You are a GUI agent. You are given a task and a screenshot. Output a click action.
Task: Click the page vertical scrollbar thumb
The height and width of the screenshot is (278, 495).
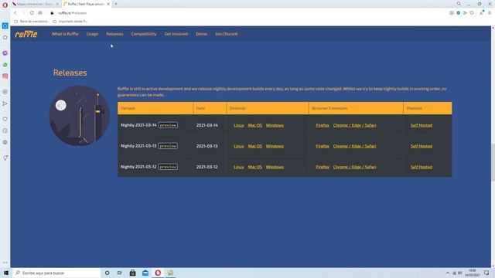pyautogui.click(x=493, y=162)
